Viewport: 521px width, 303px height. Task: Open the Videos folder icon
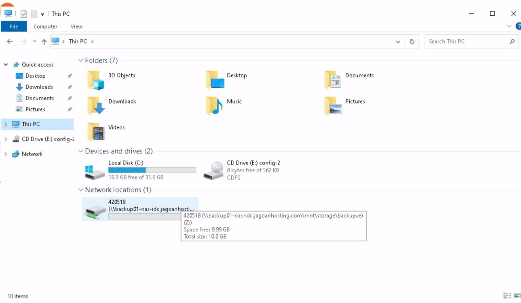point(96,132)
